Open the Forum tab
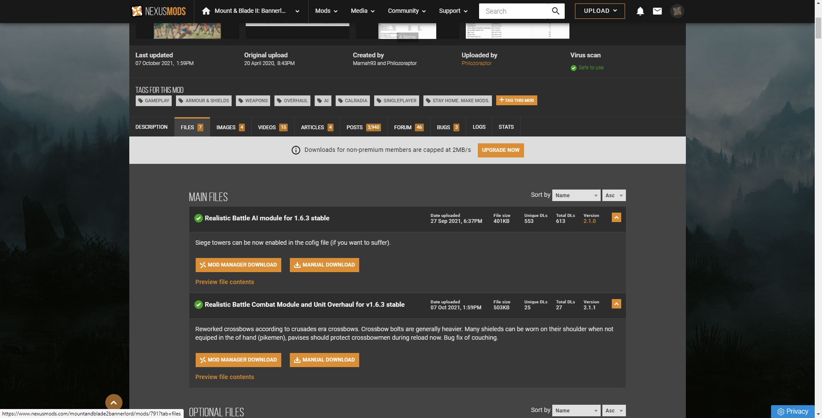 (409, 127)
